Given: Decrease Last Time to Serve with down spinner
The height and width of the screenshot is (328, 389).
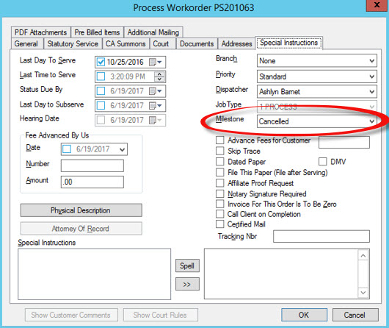Looking at the screenshot, I should (159, 79).
